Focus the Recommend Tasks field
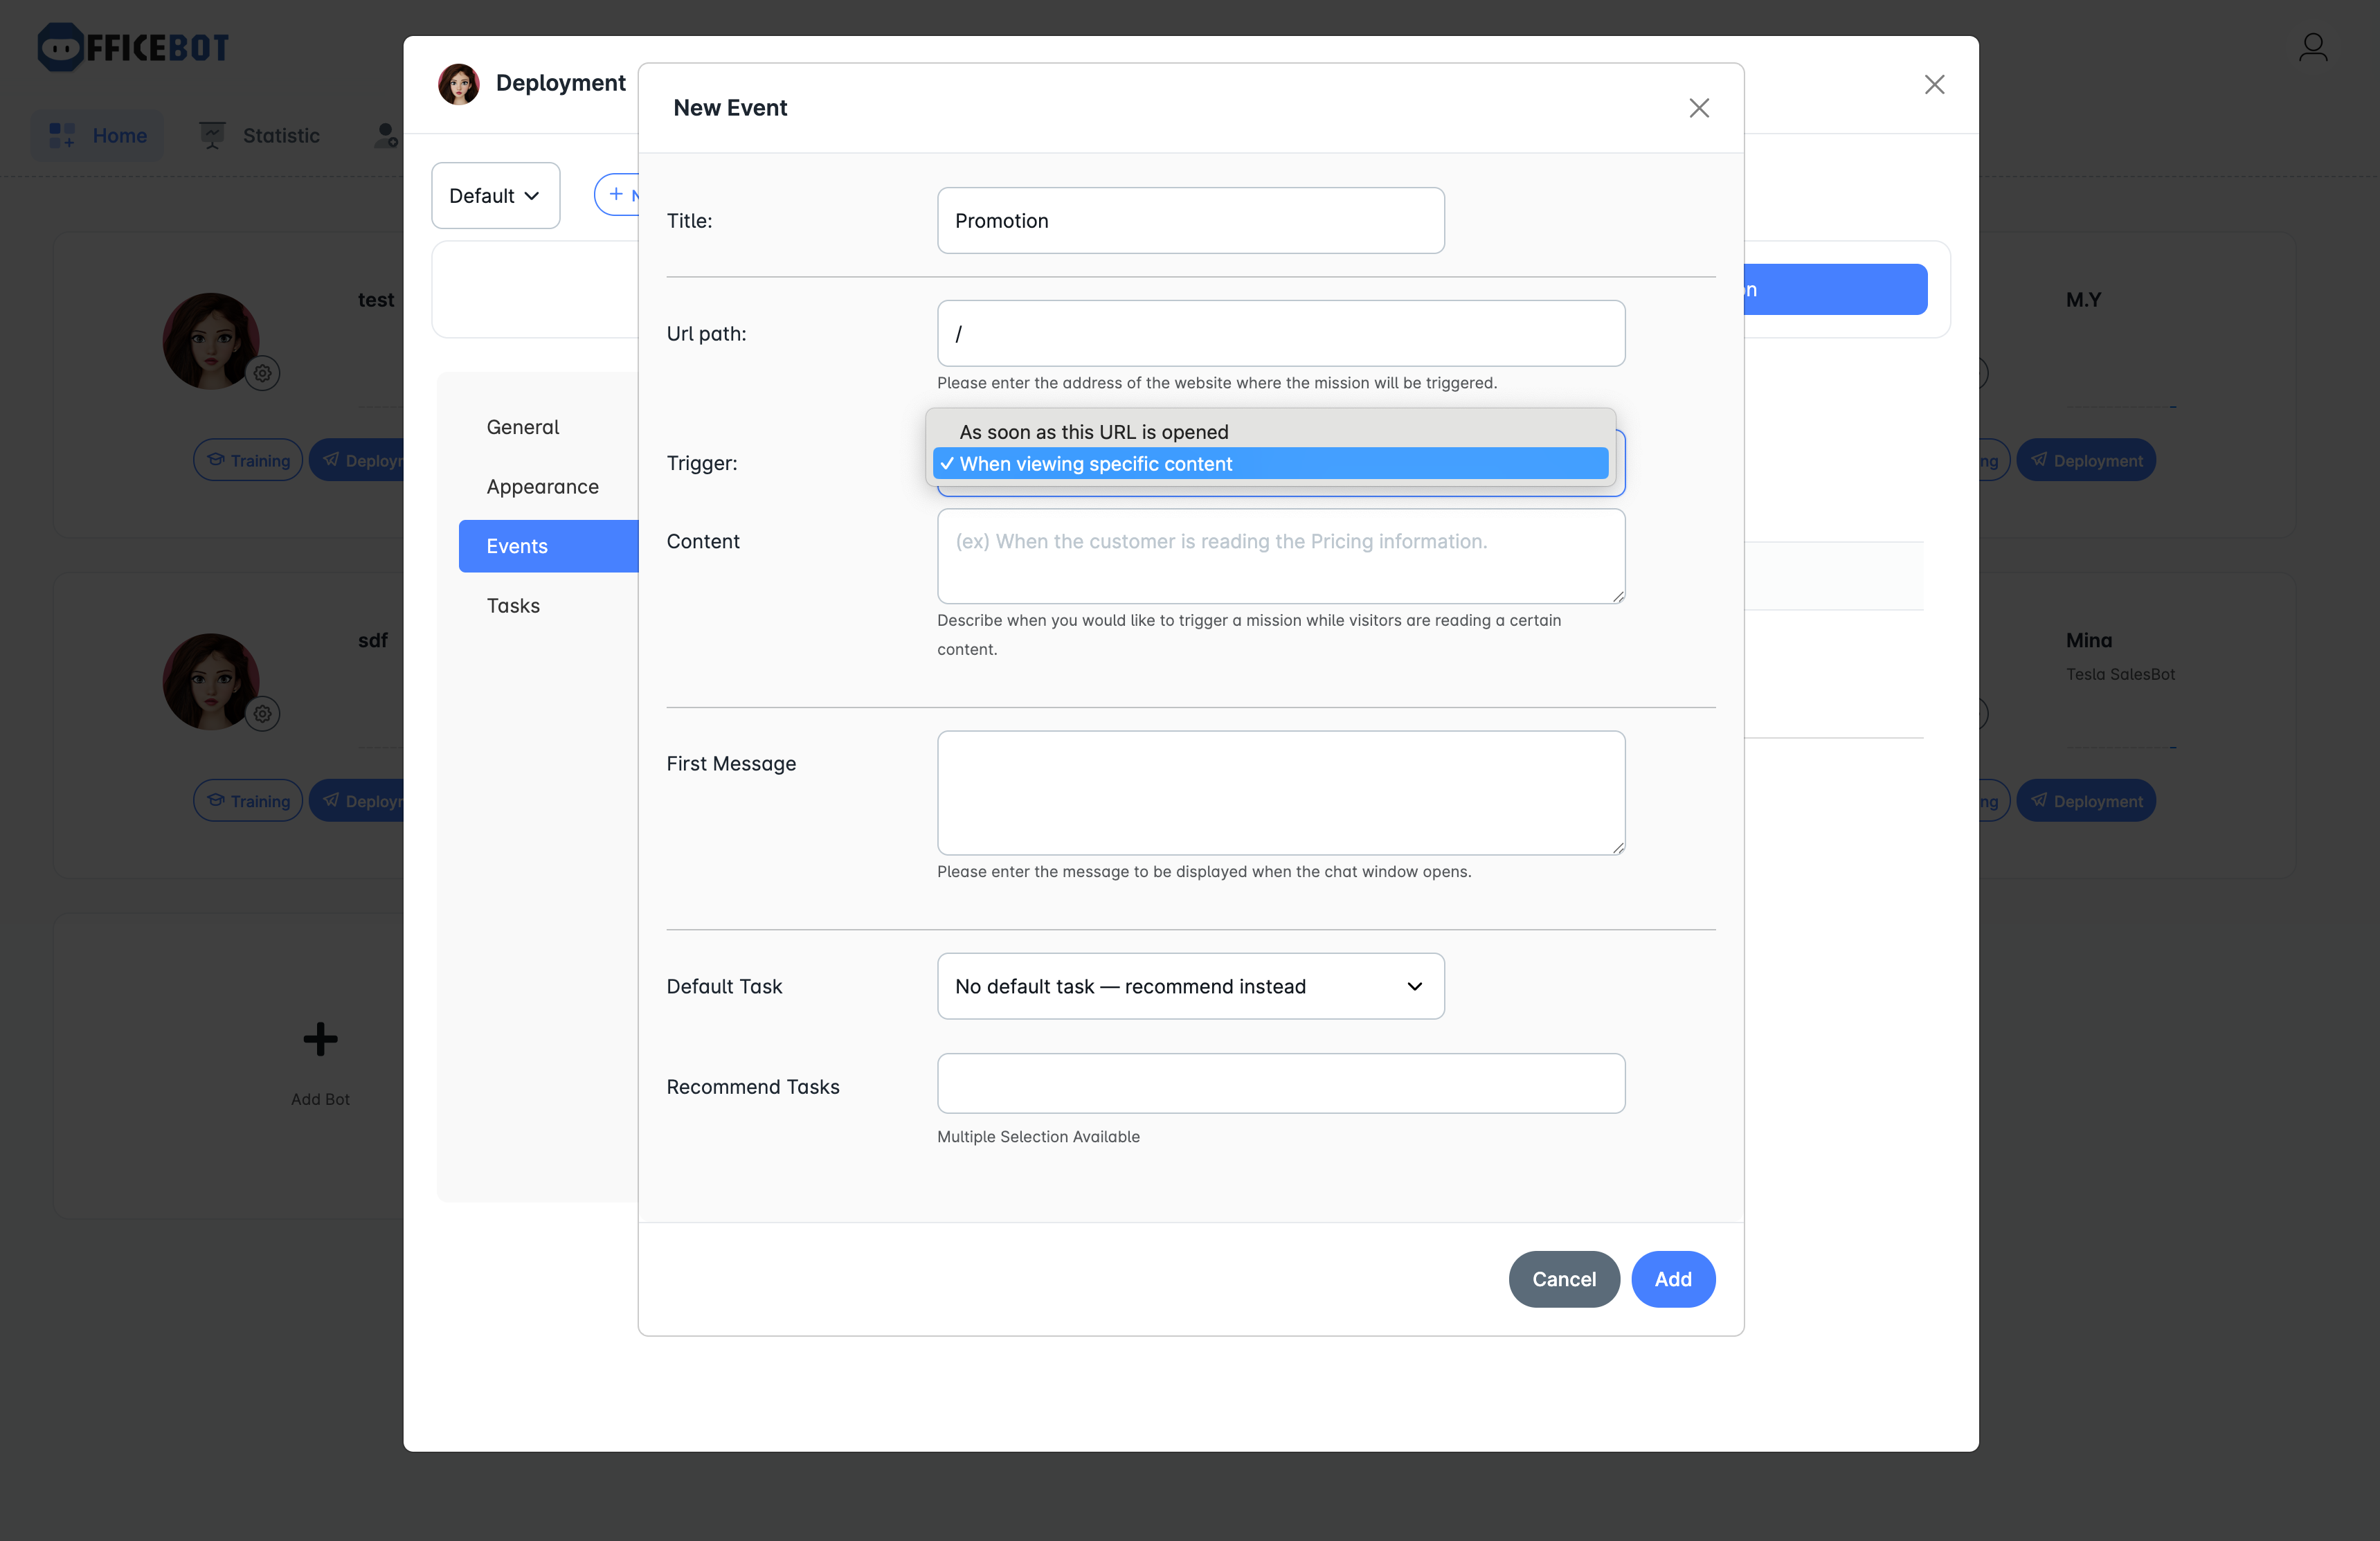The image size is (2380, 1541). click(1280, 1083)
